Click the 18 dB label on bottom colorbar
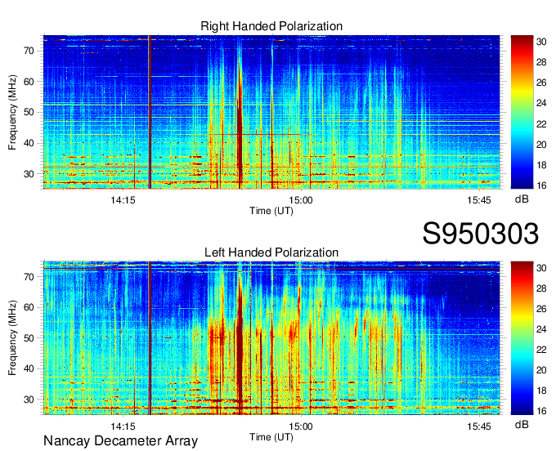 click(x=541, y=391)
